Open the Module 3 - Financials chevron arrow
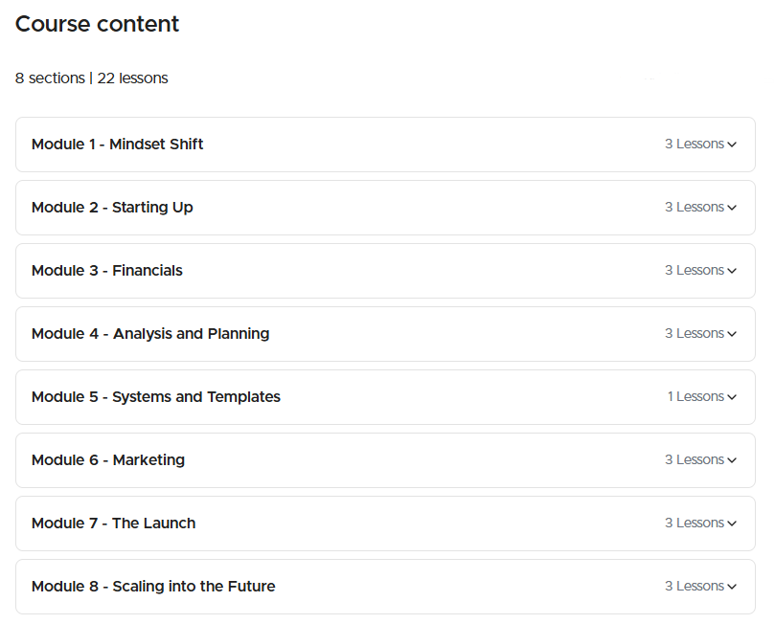 click(732, 271)
